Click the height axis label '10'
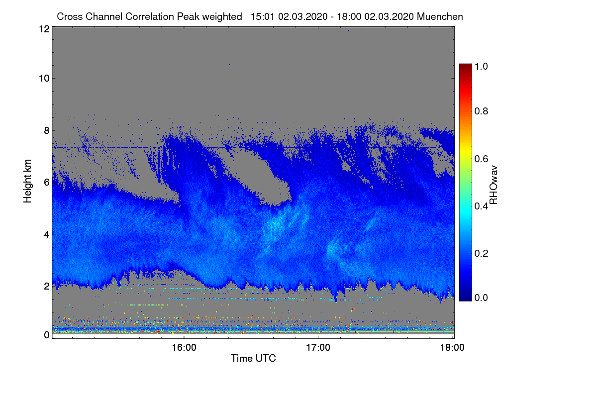 coord(44,78)
